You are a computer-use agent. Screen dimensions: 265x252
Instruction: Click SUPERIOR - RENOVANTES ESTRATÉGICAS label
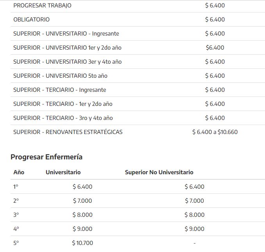pos(68,132)
